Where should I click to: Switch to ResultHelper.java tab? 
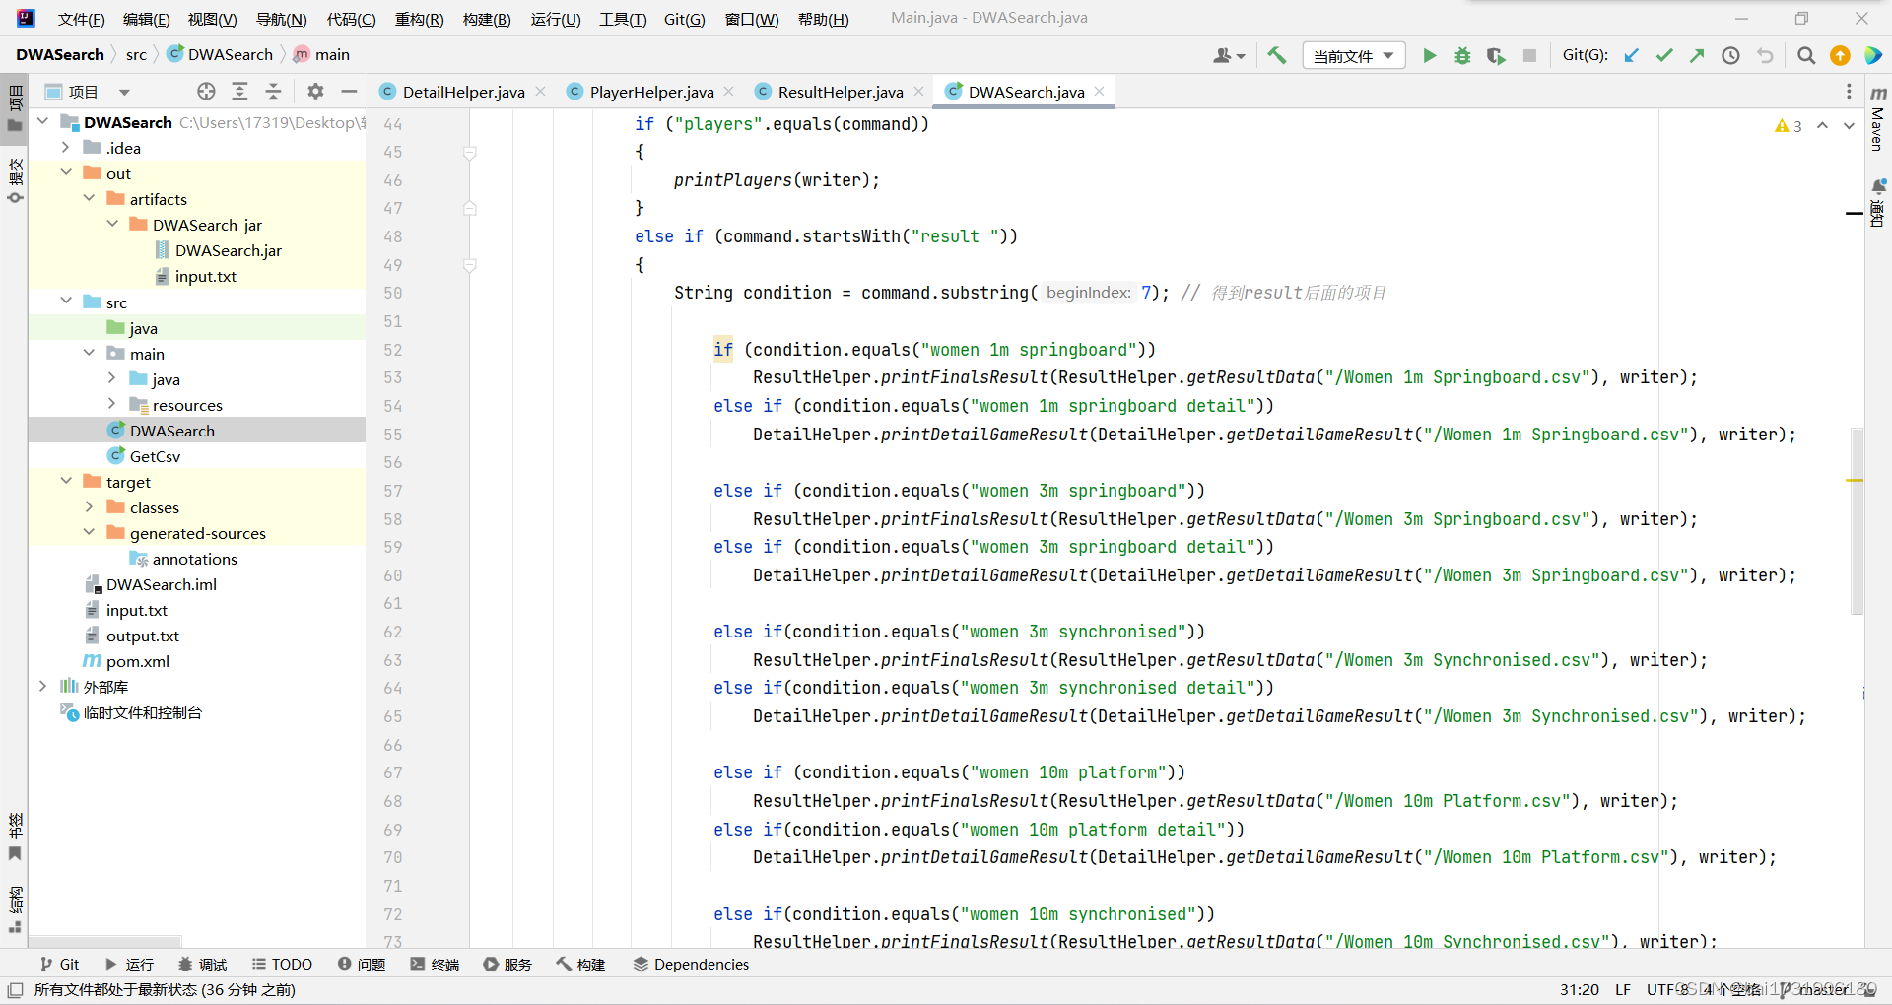840,92
